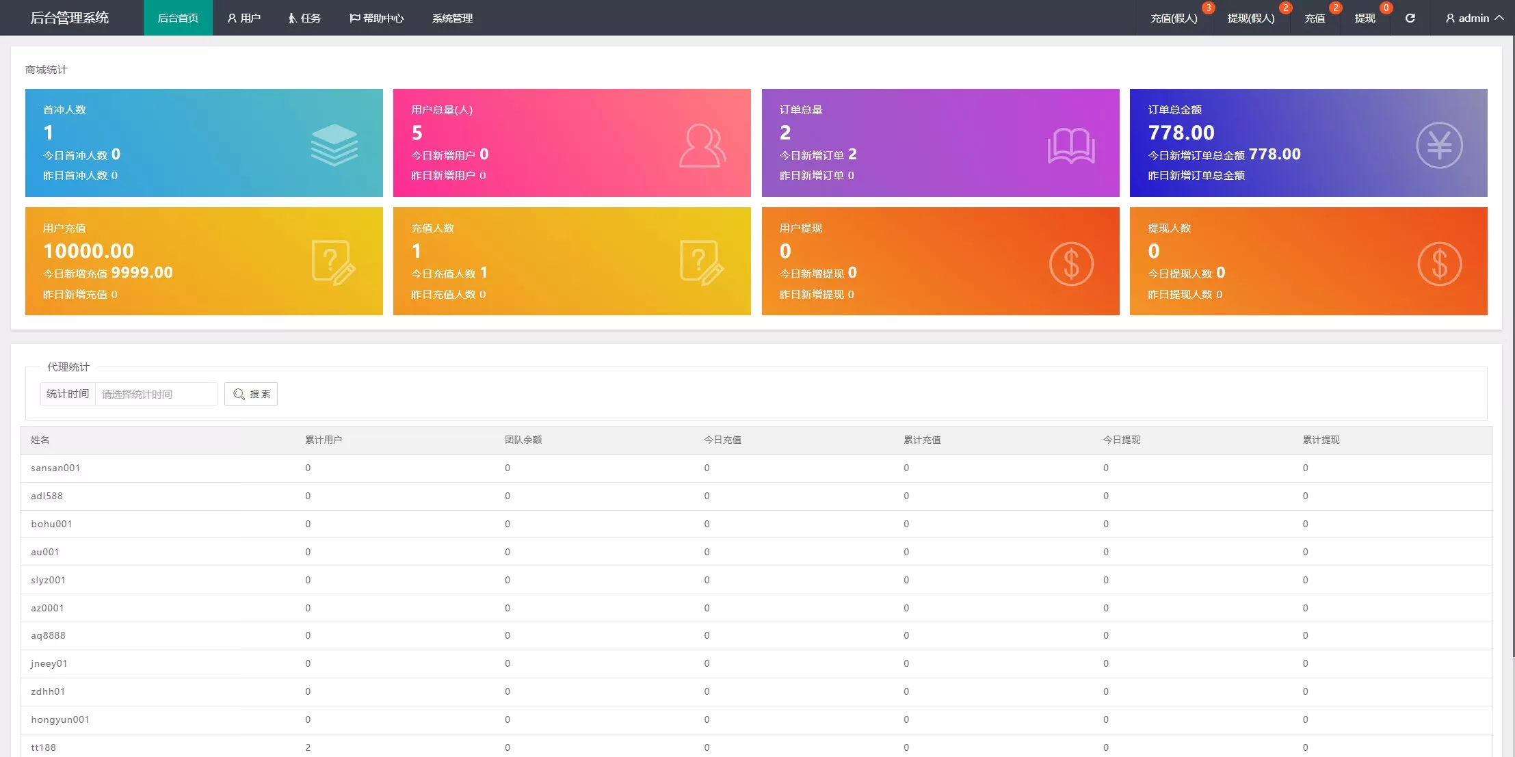The height and width of the screenshot is (757, 1515).
Task: Open the 系统管理 menu
Action: 452,18
